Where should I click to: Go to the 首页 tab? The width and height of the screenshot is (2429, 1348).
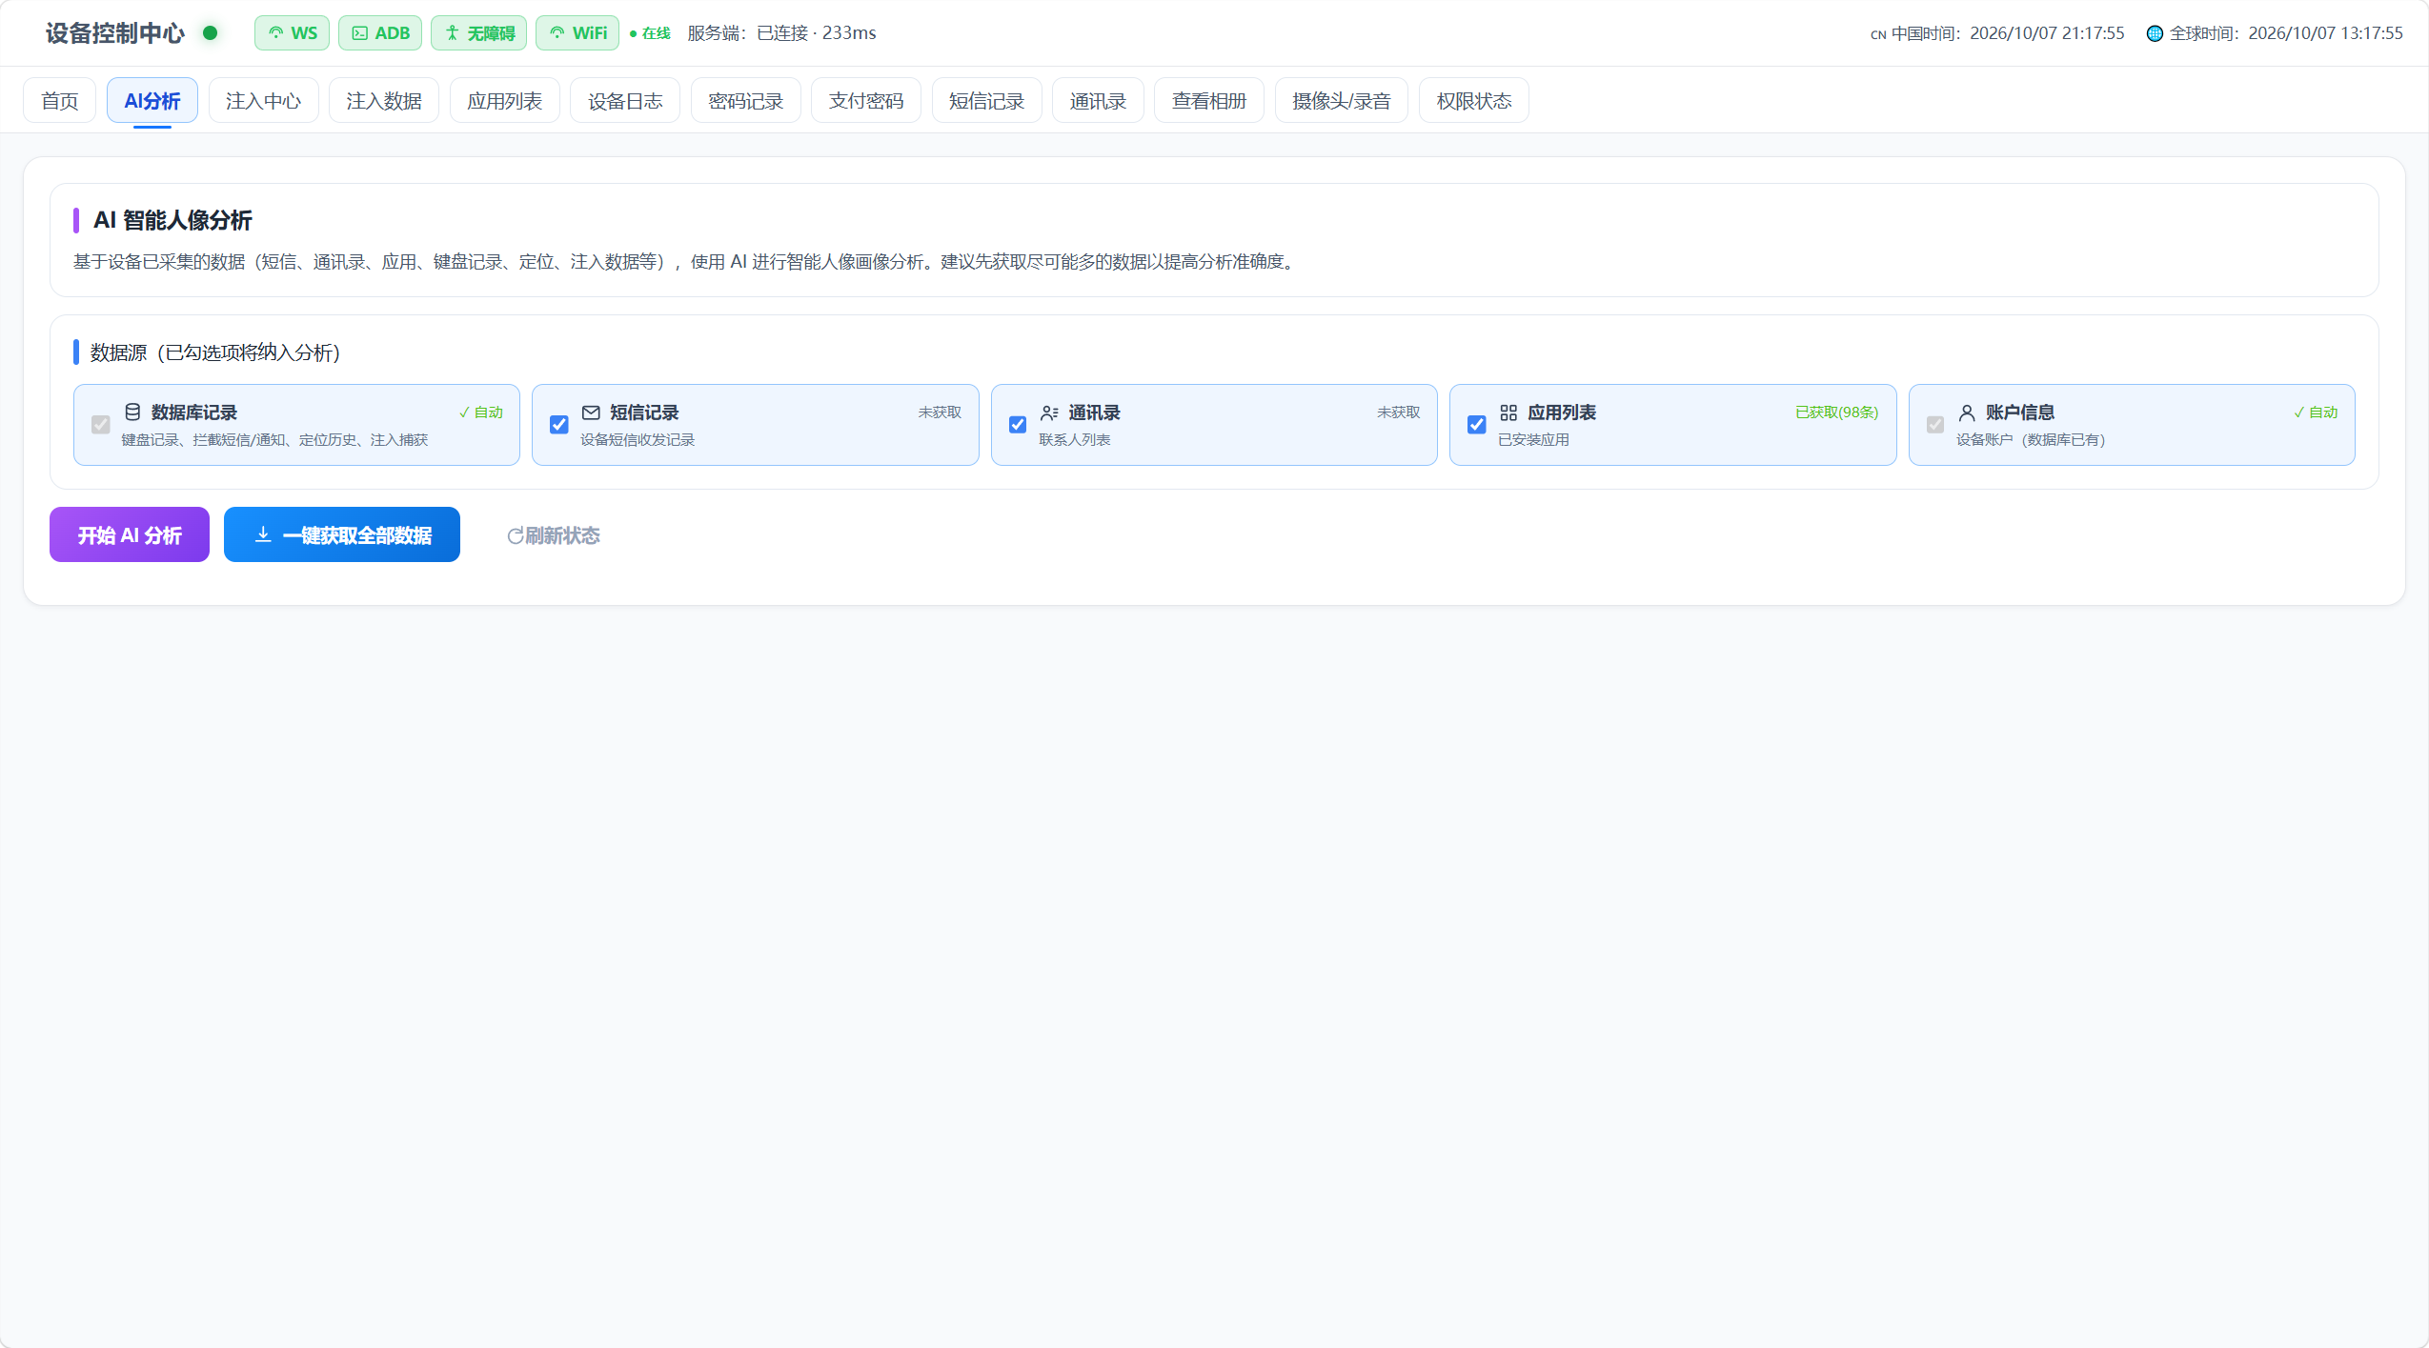coord(60,101)
